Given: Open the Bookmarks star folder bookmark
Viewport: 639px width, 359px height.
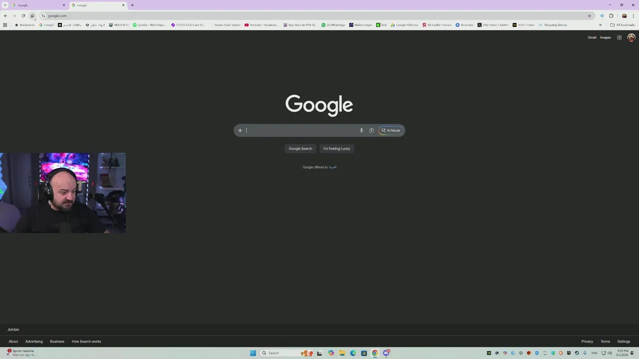Looking at the screenshot, I should point(25,25).
